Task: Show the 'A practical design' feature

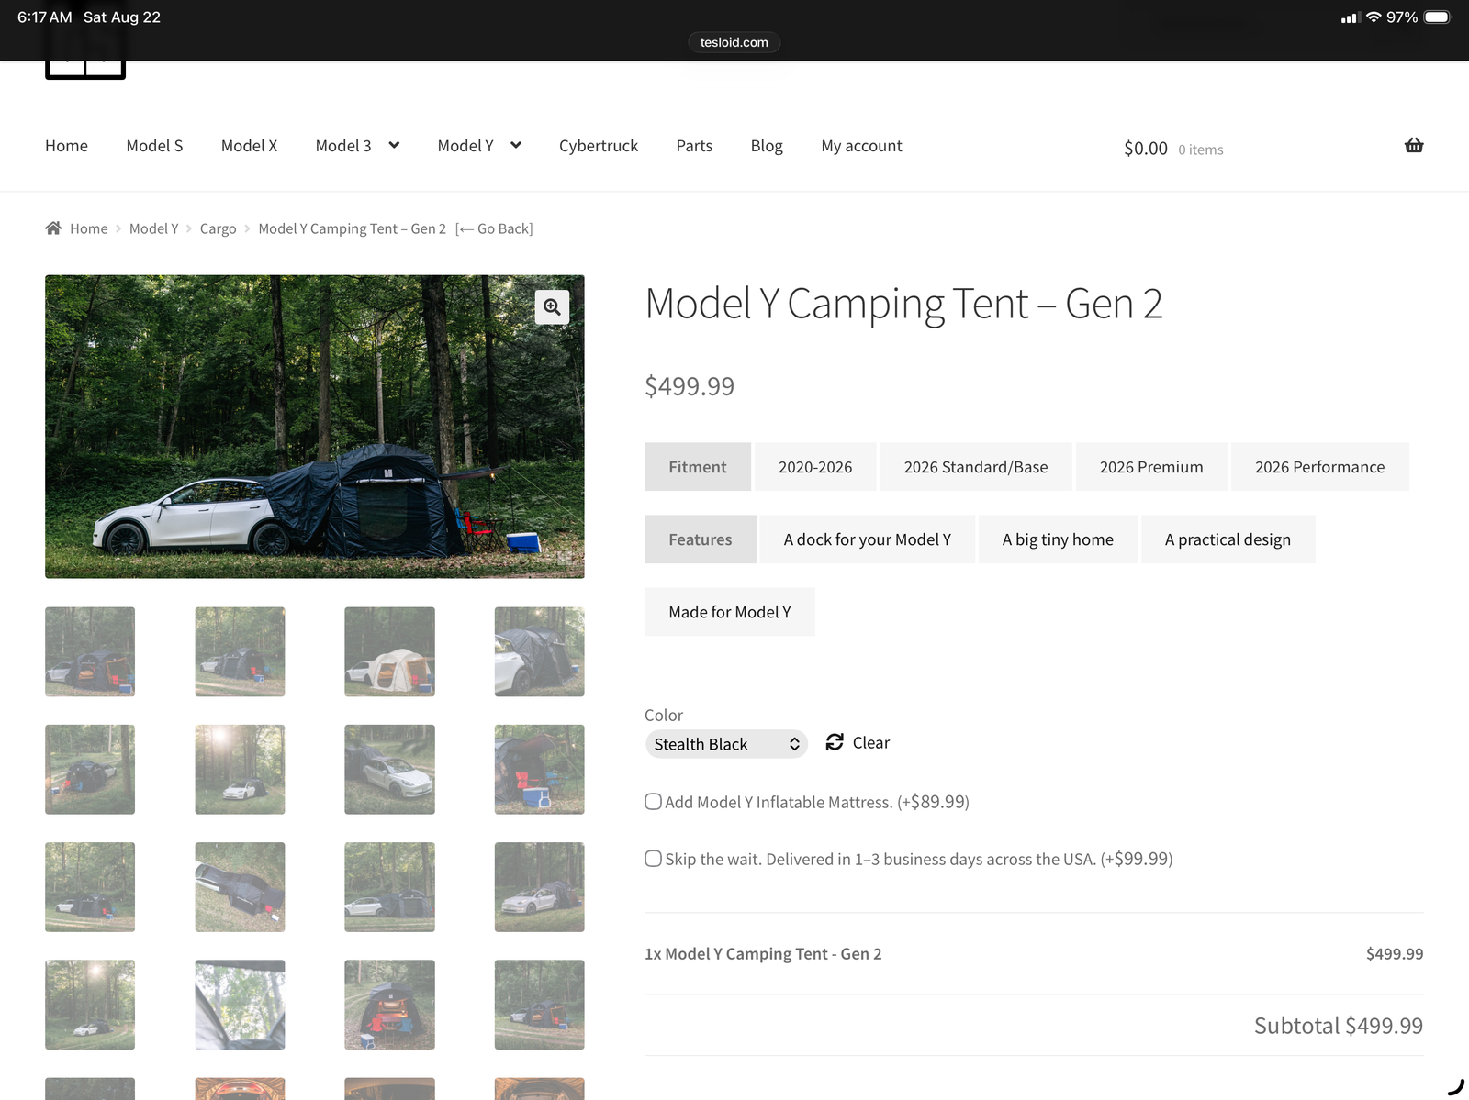Action: [1228, 539]
